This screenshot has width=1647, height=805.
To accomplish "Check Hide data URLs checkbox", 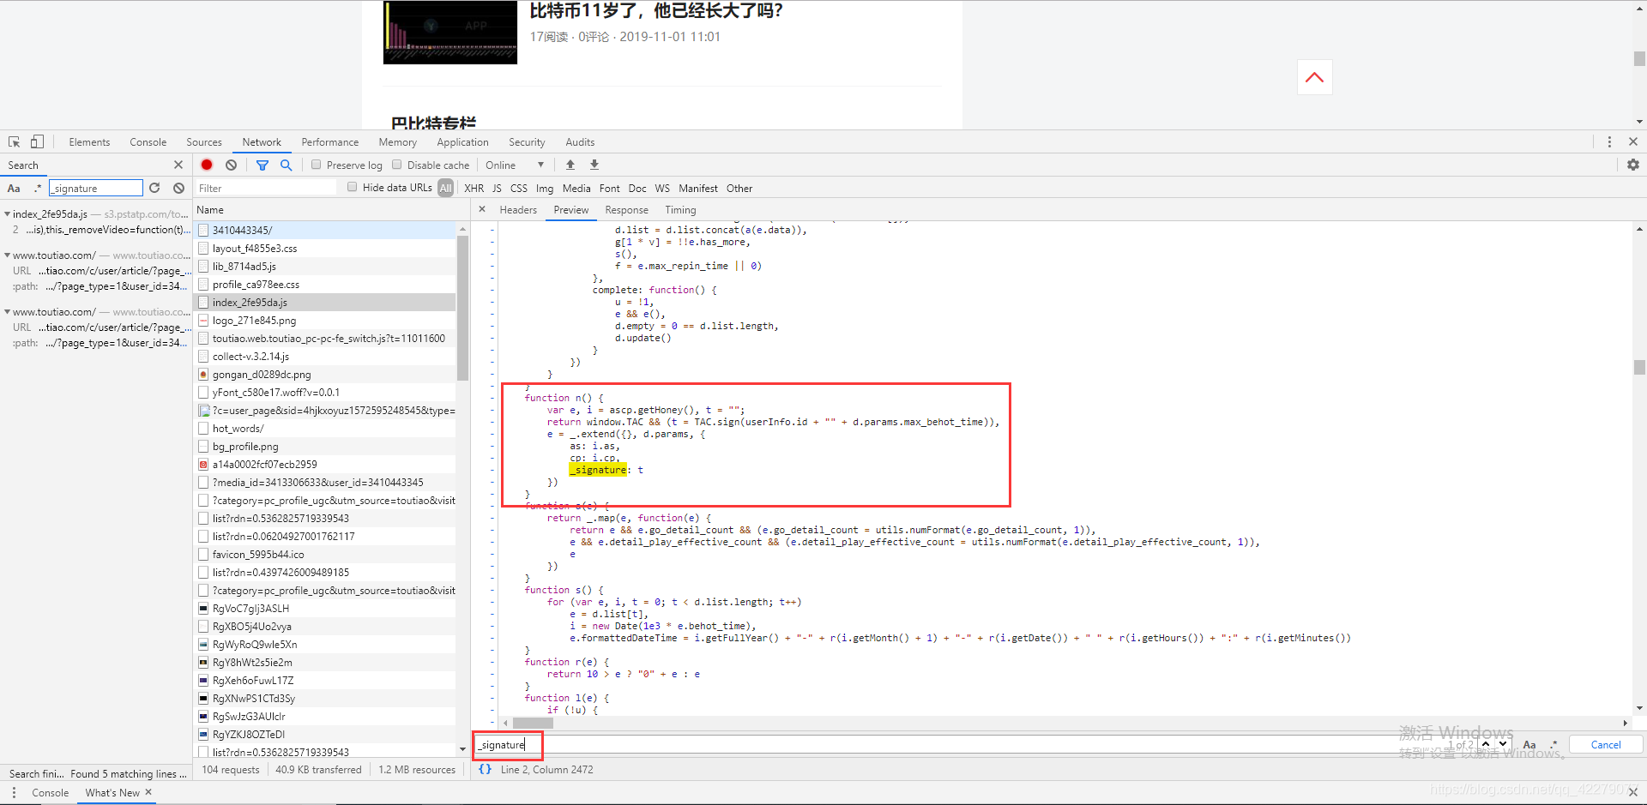I will [353, 187].
